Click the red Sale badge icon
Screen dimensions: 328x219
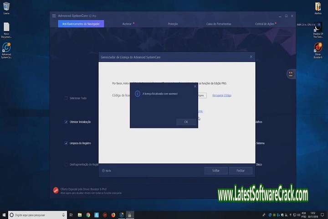click(x=56, y=190)
